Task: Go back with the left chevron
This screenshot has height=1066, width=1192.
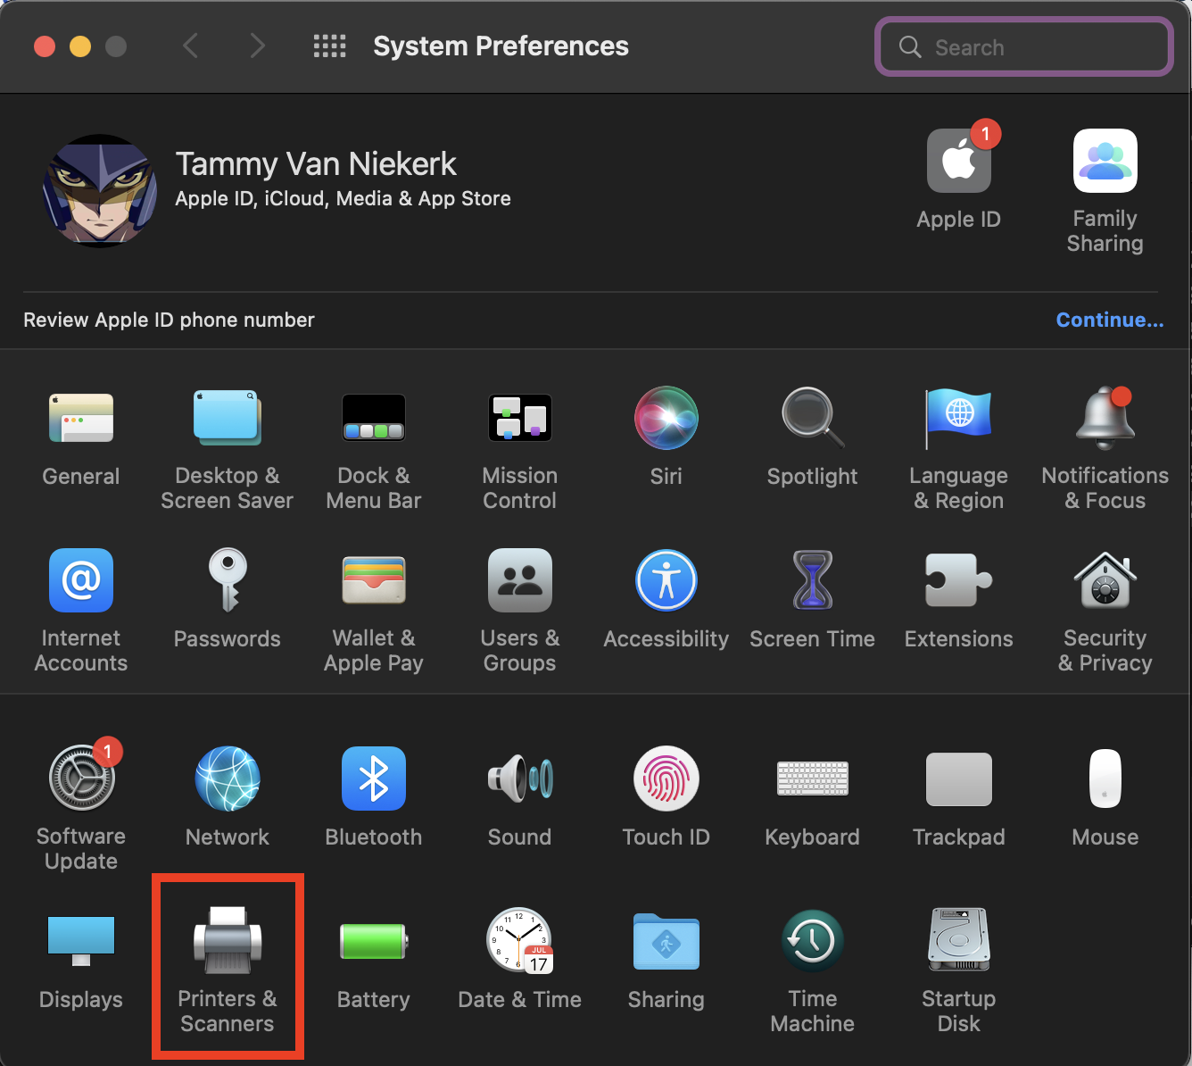Action: point(190,46)
